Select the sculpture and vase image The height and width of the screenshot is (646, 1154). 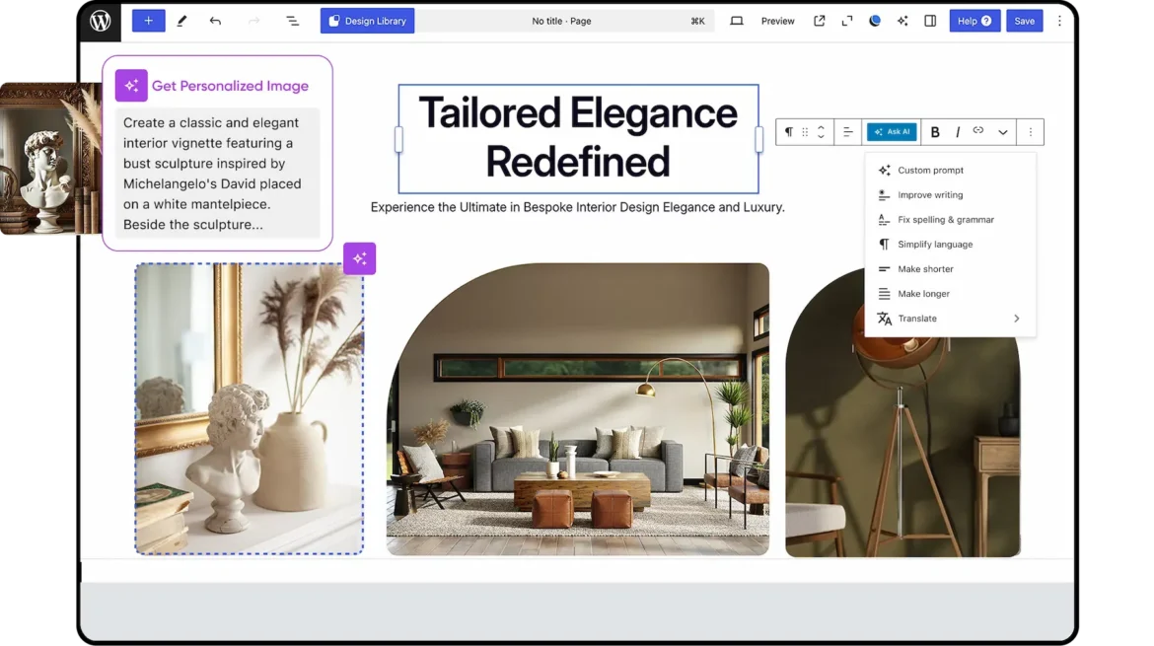point(249,408)
